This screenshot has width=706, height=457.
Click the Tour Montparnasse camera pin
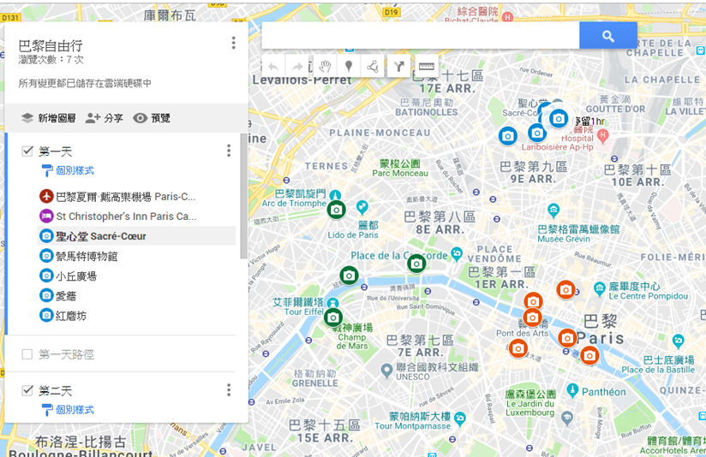(460, 418)
